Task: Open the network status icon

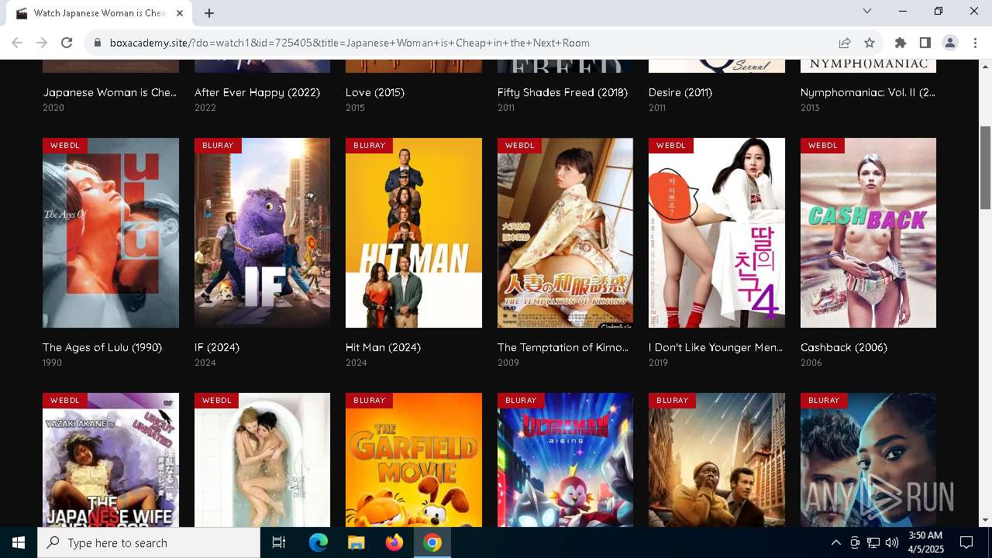Action: 873,542
